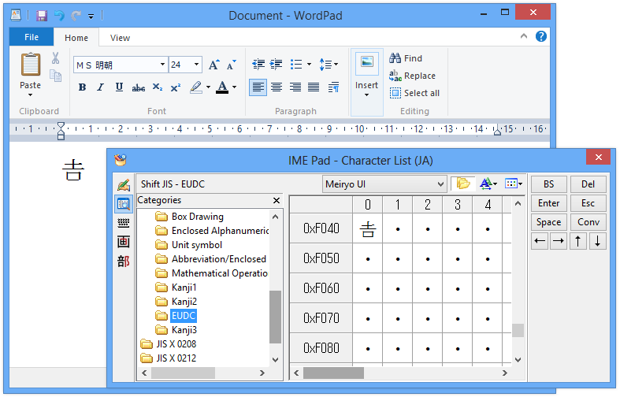Open the File menu

pyautogui.click(x=32, y=38)
